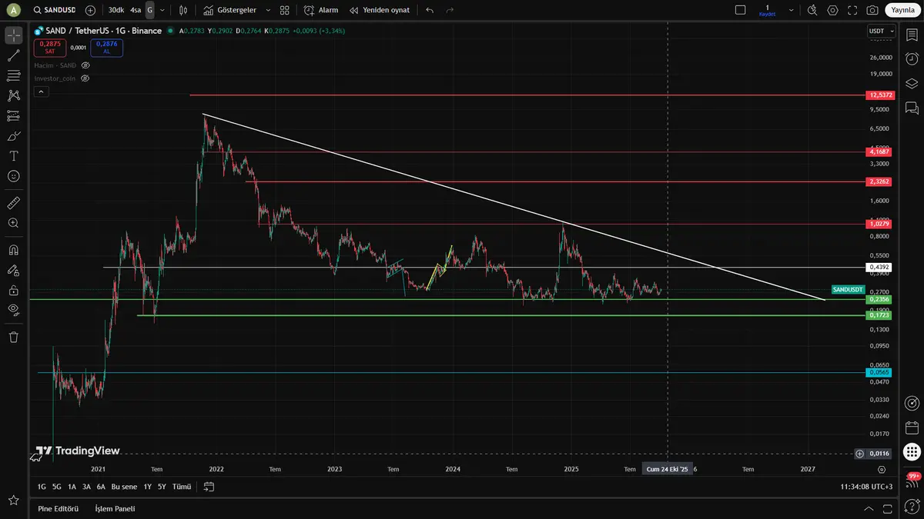This screenshot has width=924, height=519.
Task: Open the İşlem Paneli tab
Action: [x=115, y=508]
